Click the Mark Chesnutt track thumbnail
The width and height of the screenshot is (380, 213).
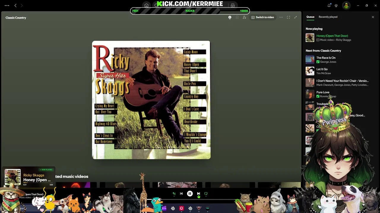click(x=310, y=83)
